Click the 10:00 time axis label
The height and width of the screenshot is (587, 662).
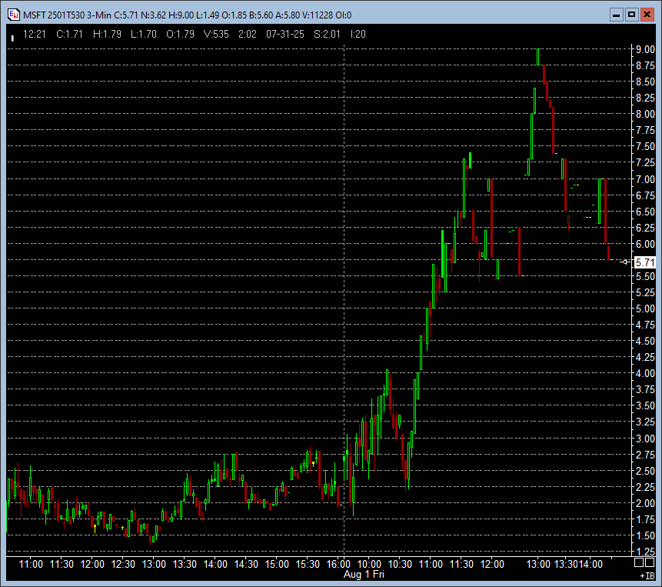pos(369,564)
